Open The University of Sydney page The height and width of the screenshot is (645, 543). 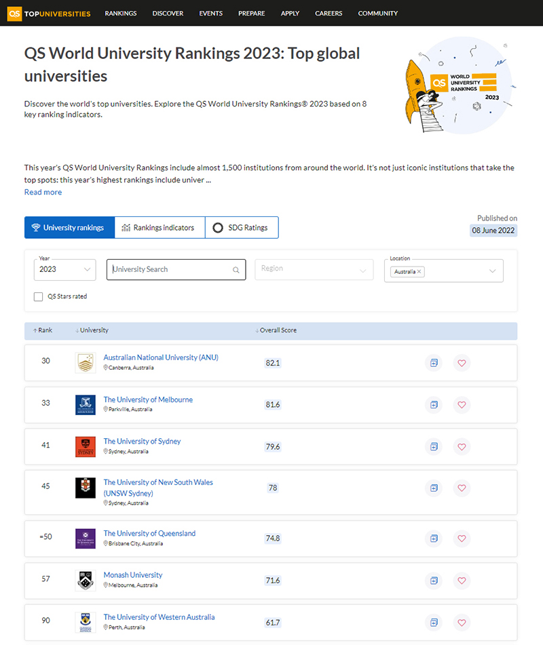(x=142, y=441)
